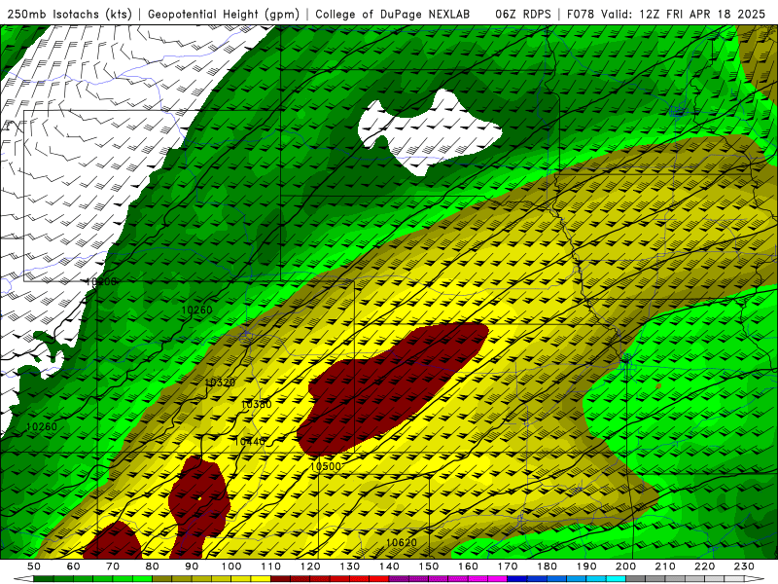Pick the dark blue legend swatch under 170

coord(517,579)
